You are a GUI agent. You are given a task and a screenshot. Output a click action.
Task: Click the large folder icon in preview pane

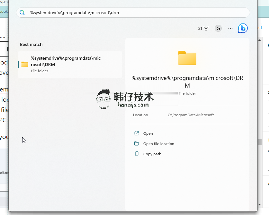pyautogui.click(x=187, y=58)
